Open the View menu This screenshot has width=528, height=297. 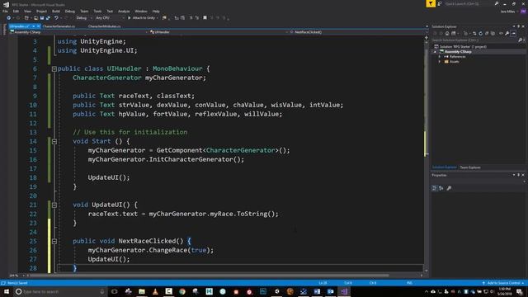coord(27,11)
